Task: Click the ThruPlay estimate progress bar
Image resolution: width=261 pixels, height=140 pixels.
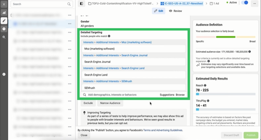Action: 226,109
